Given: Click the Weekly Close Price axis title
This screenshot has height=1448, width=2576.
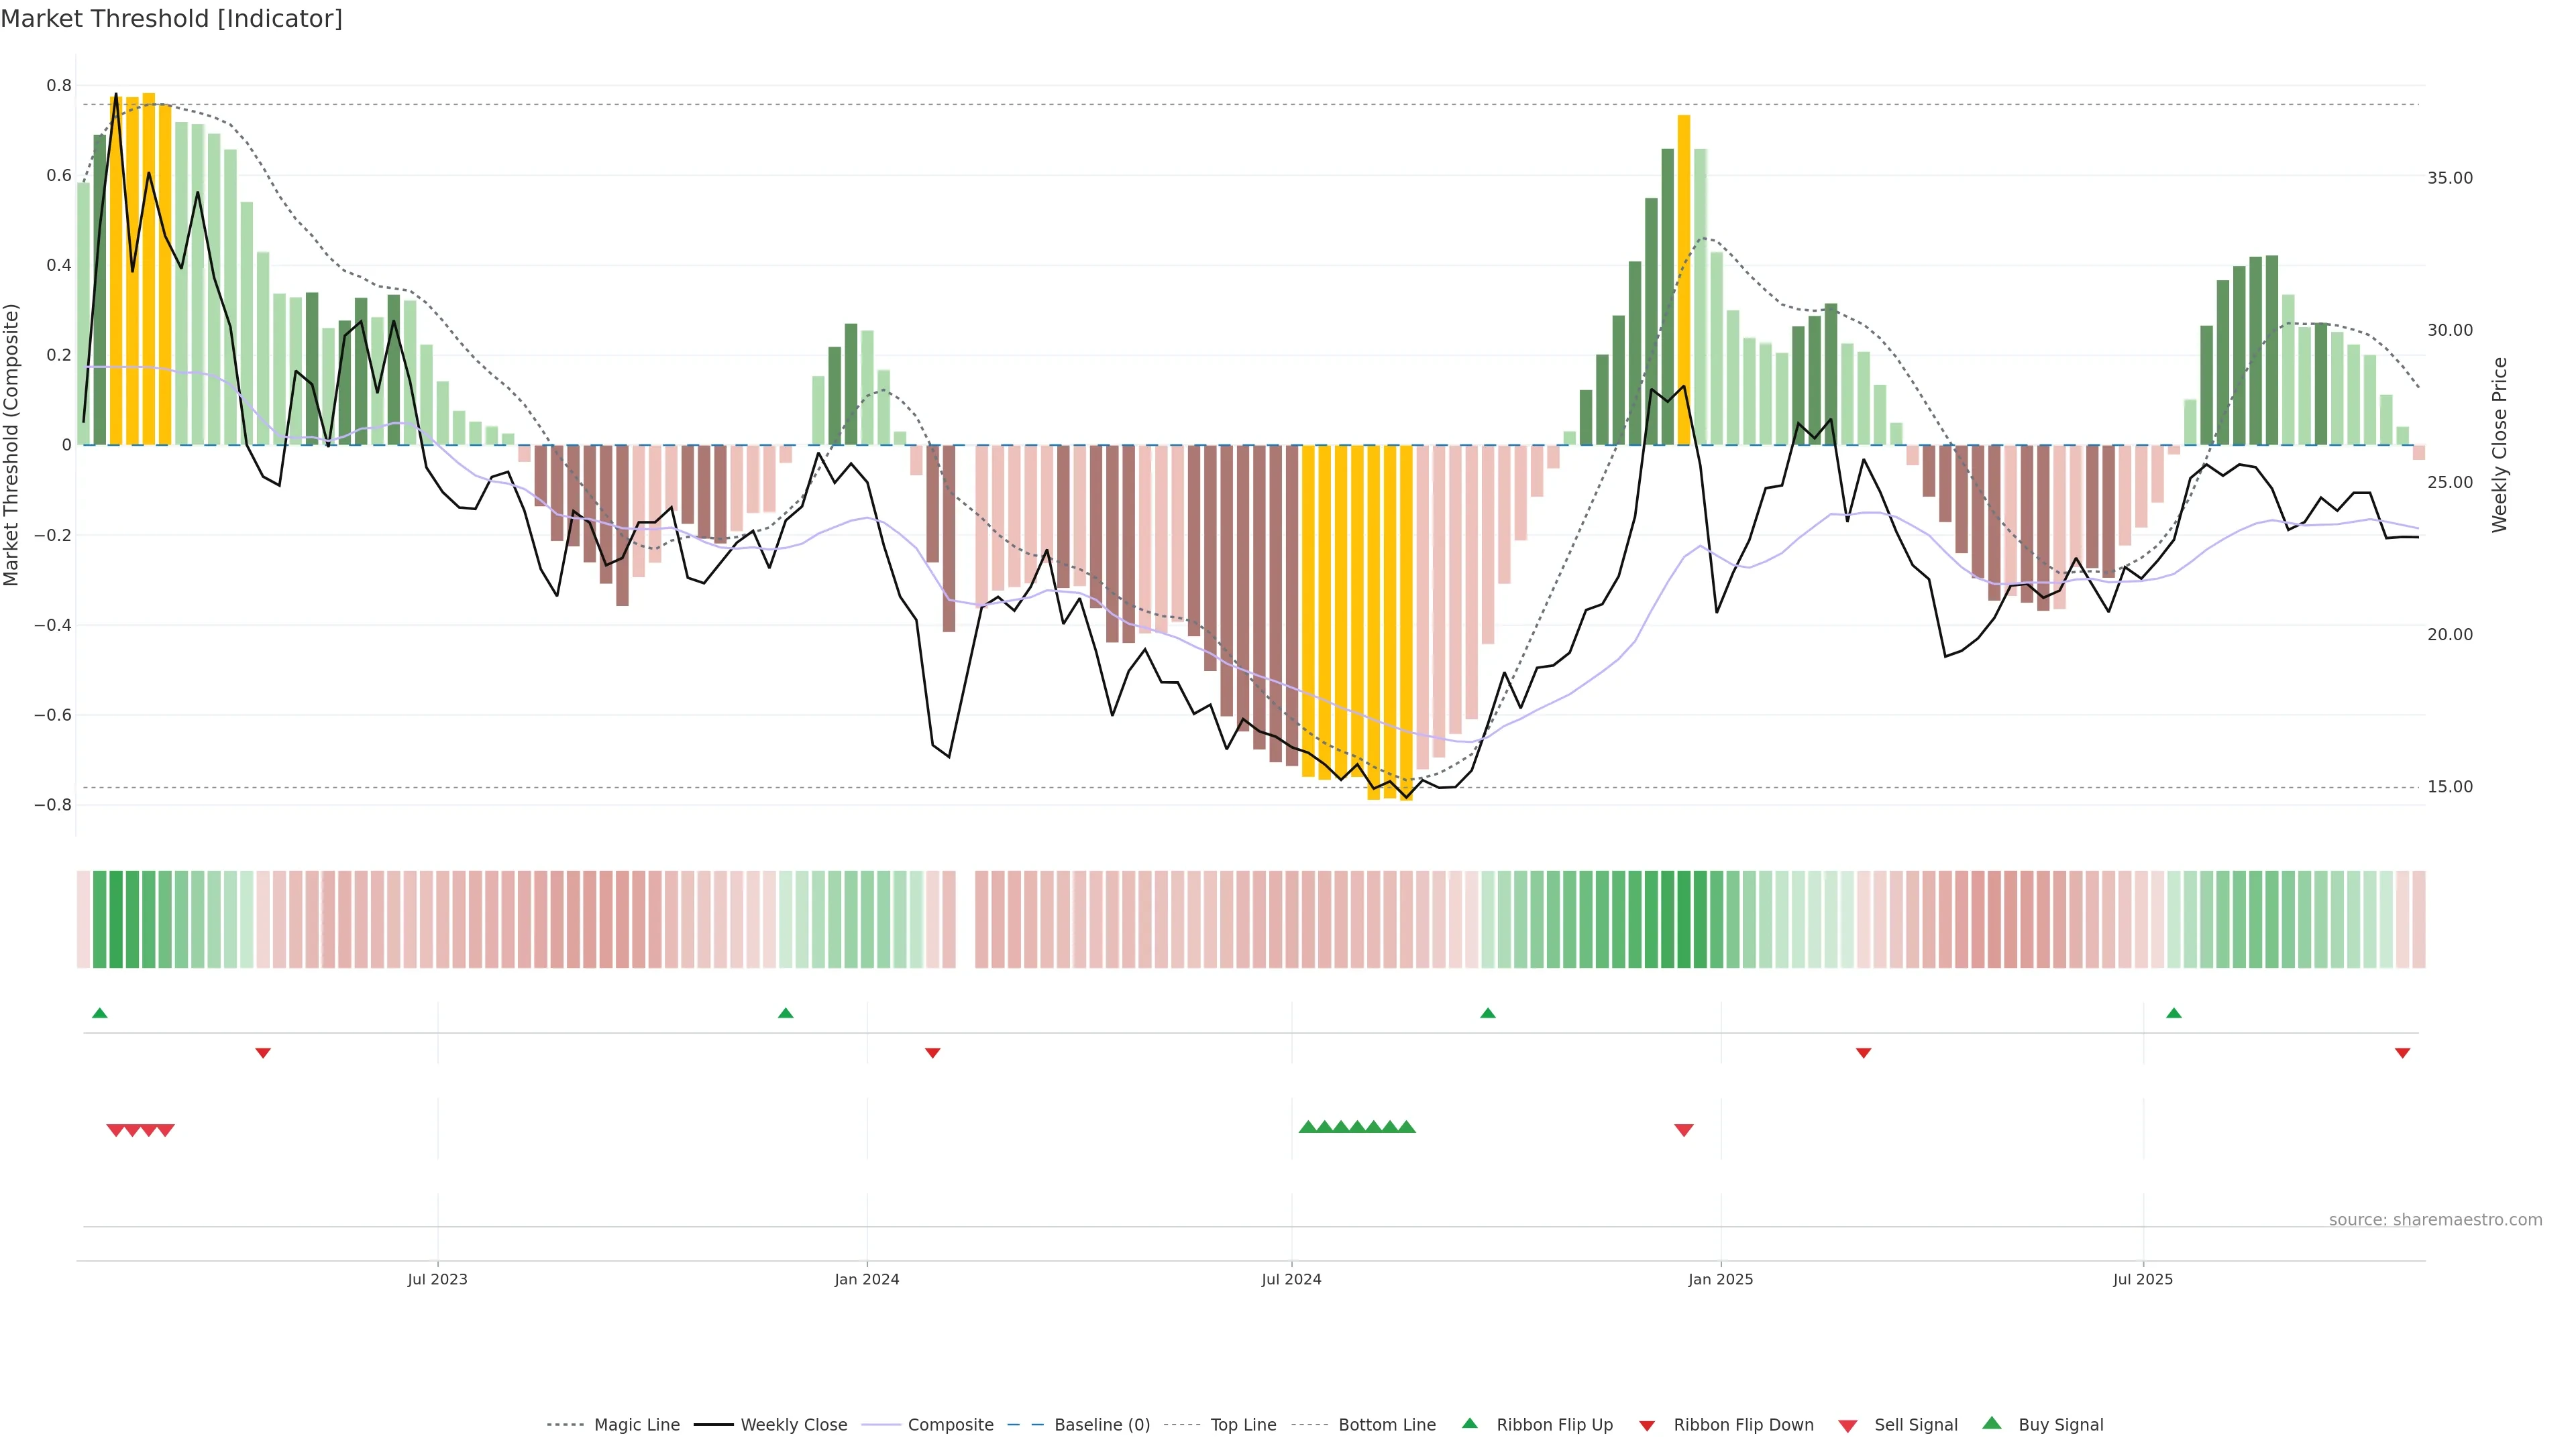Looking at the screenshot, I should [2500, 444].
